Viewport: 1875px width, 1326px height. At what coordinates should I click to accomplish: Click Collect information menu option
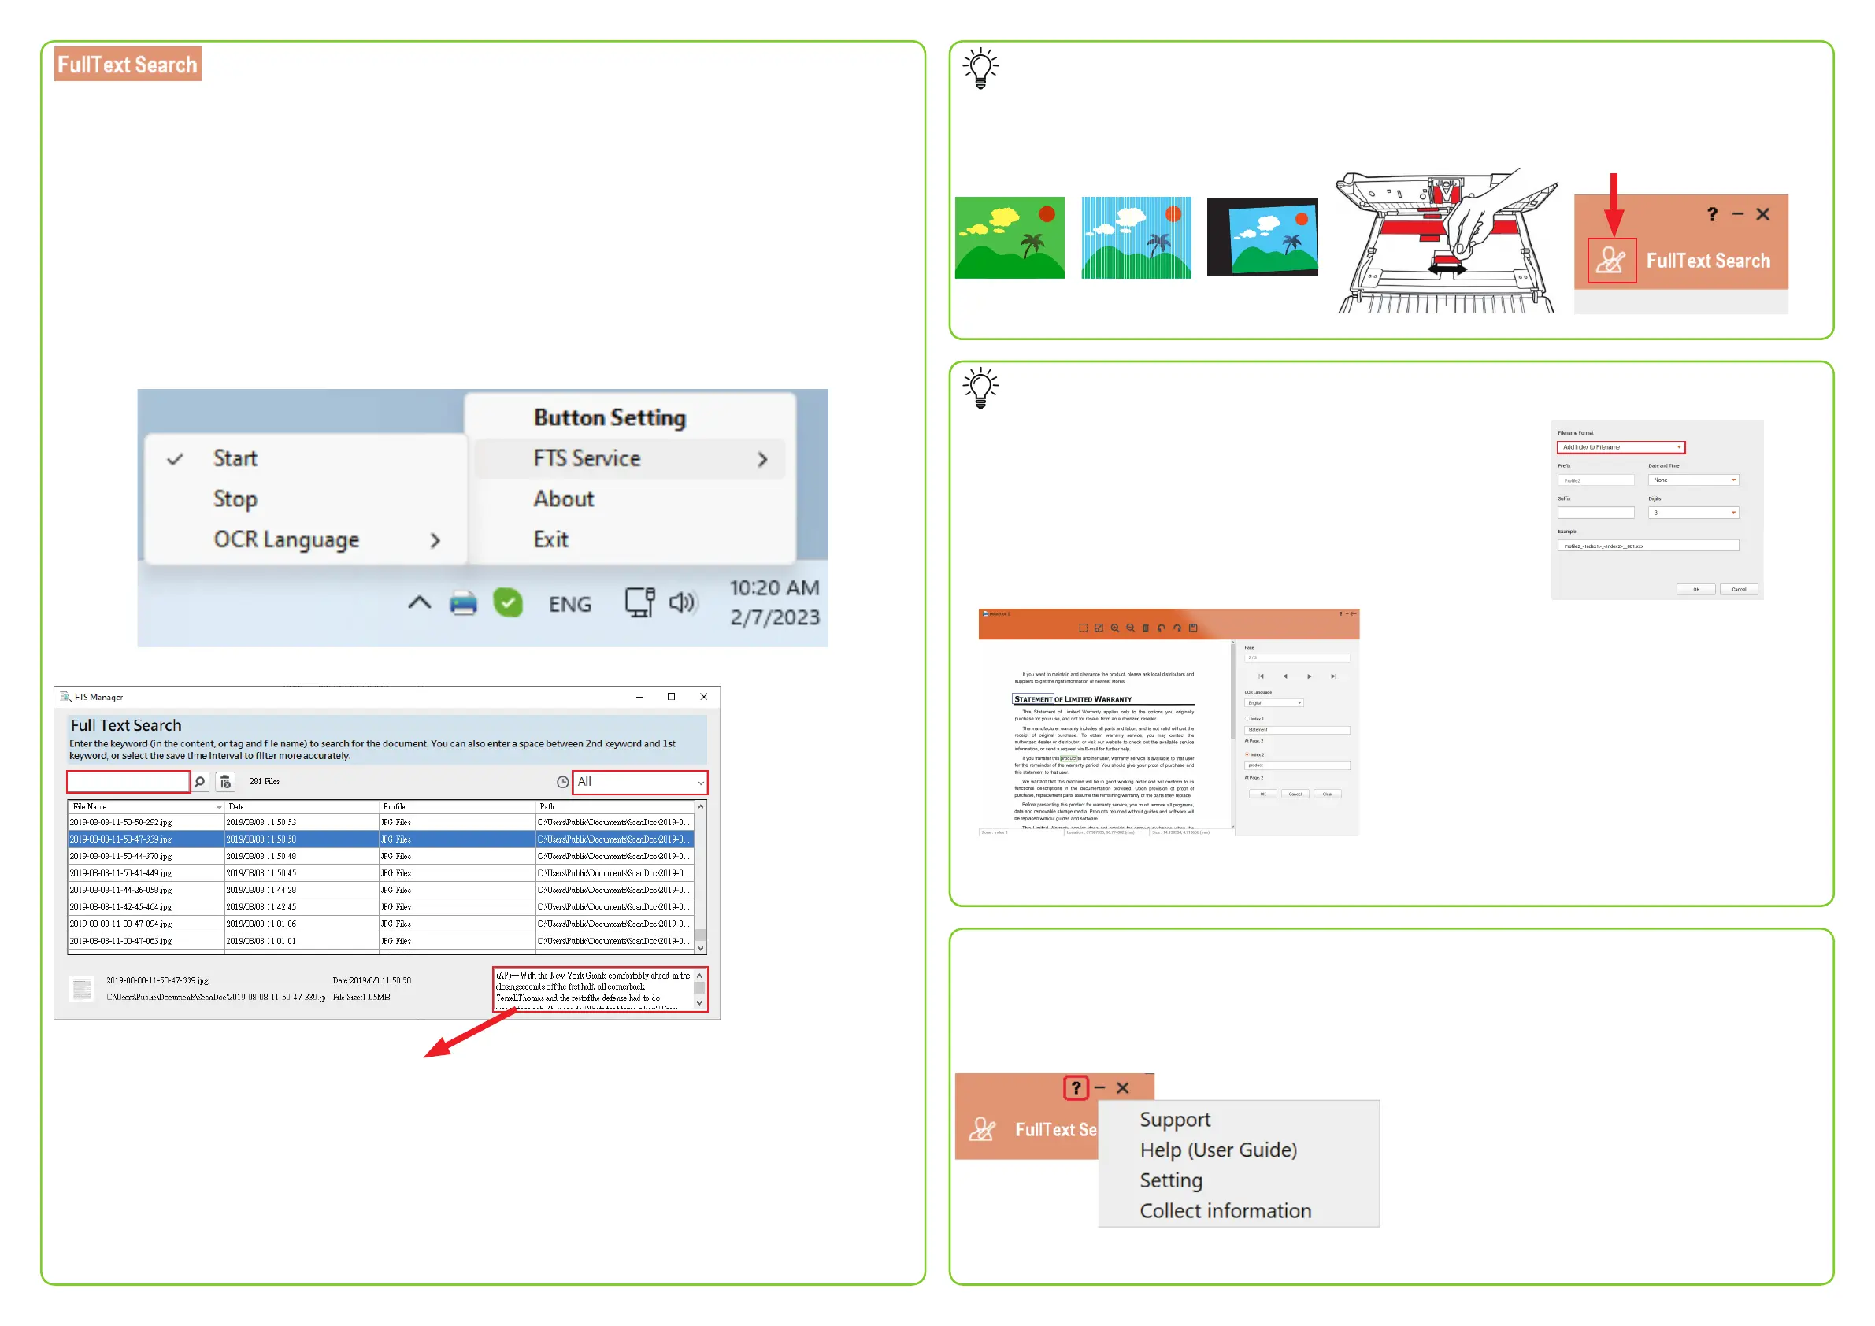pyautogui.click(x=1225, y=1211)
